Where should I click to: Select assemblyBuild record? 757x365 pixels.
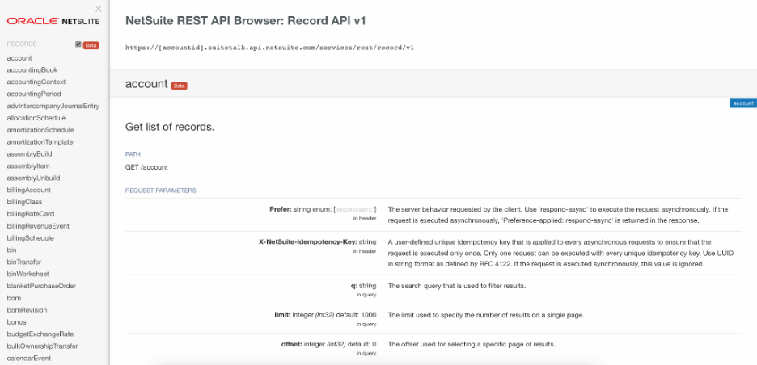tap(29, 154)
